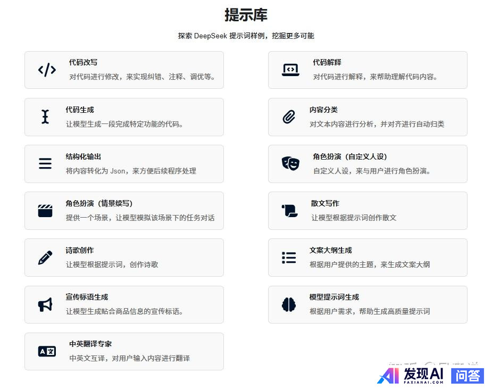Click the scroll icon for 散文写作
492x389 pixels.
point(289,211)
